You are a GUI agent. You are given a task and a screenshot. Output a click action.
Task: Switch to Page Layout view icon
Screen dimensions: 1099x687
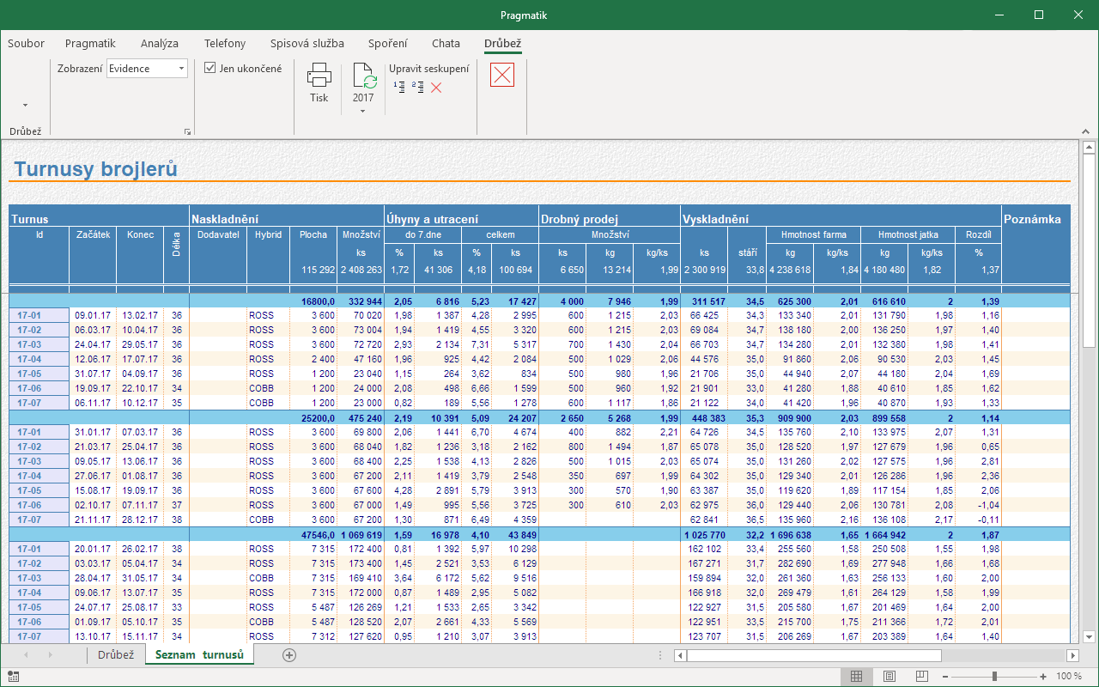point(890,677)
